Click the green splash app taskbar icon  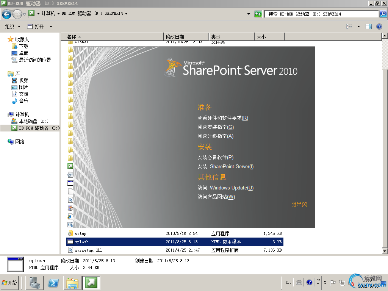pyautogui.click(x=91, y=283)
